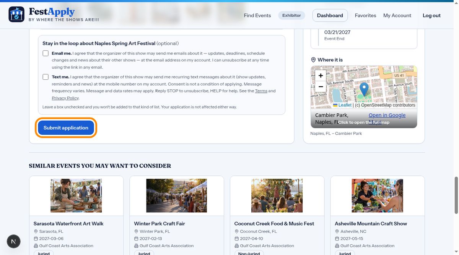Screen dimensions: 459x255
Task: Open Asheville Mountain Craft Show photo
Action: pyautogui.click(x=378, y=196)
